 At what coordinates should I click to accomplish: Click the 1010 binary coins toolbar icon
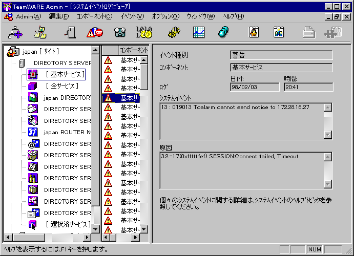(144, 32)
